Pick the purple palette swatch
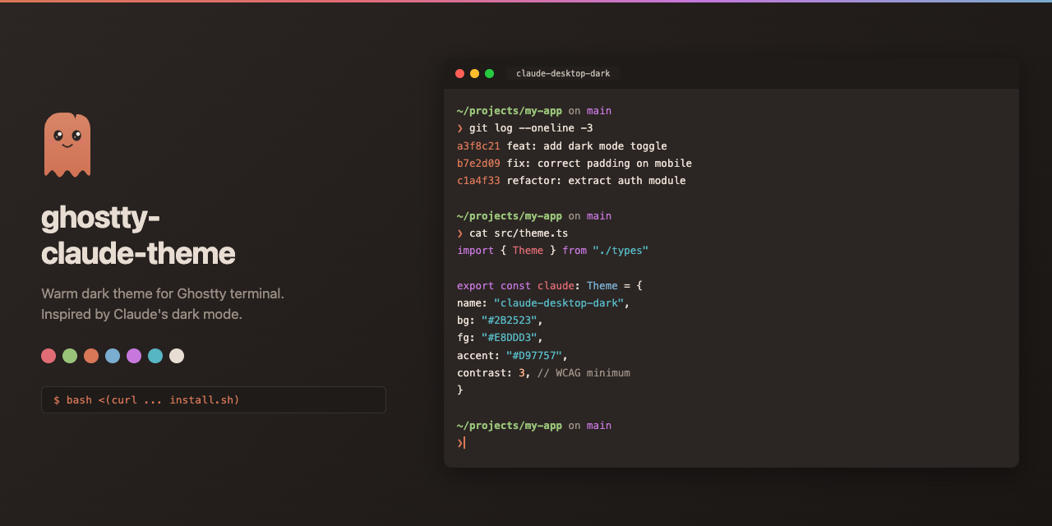Viewport: 1052px width, 526px height. [134, 356]
